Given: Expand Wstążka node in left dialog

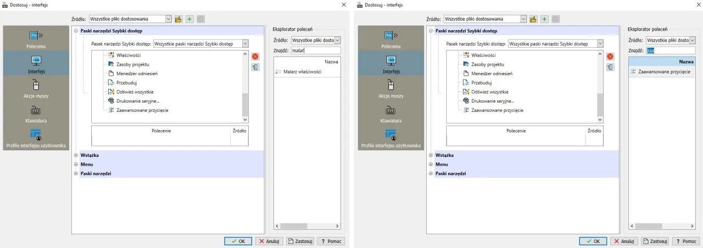Looking at the screenshot, I should tap(75, 155).
